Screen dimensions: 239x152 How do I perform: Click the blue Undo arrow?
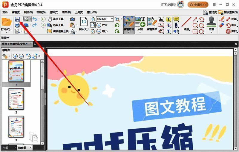(x=35, y=19)
